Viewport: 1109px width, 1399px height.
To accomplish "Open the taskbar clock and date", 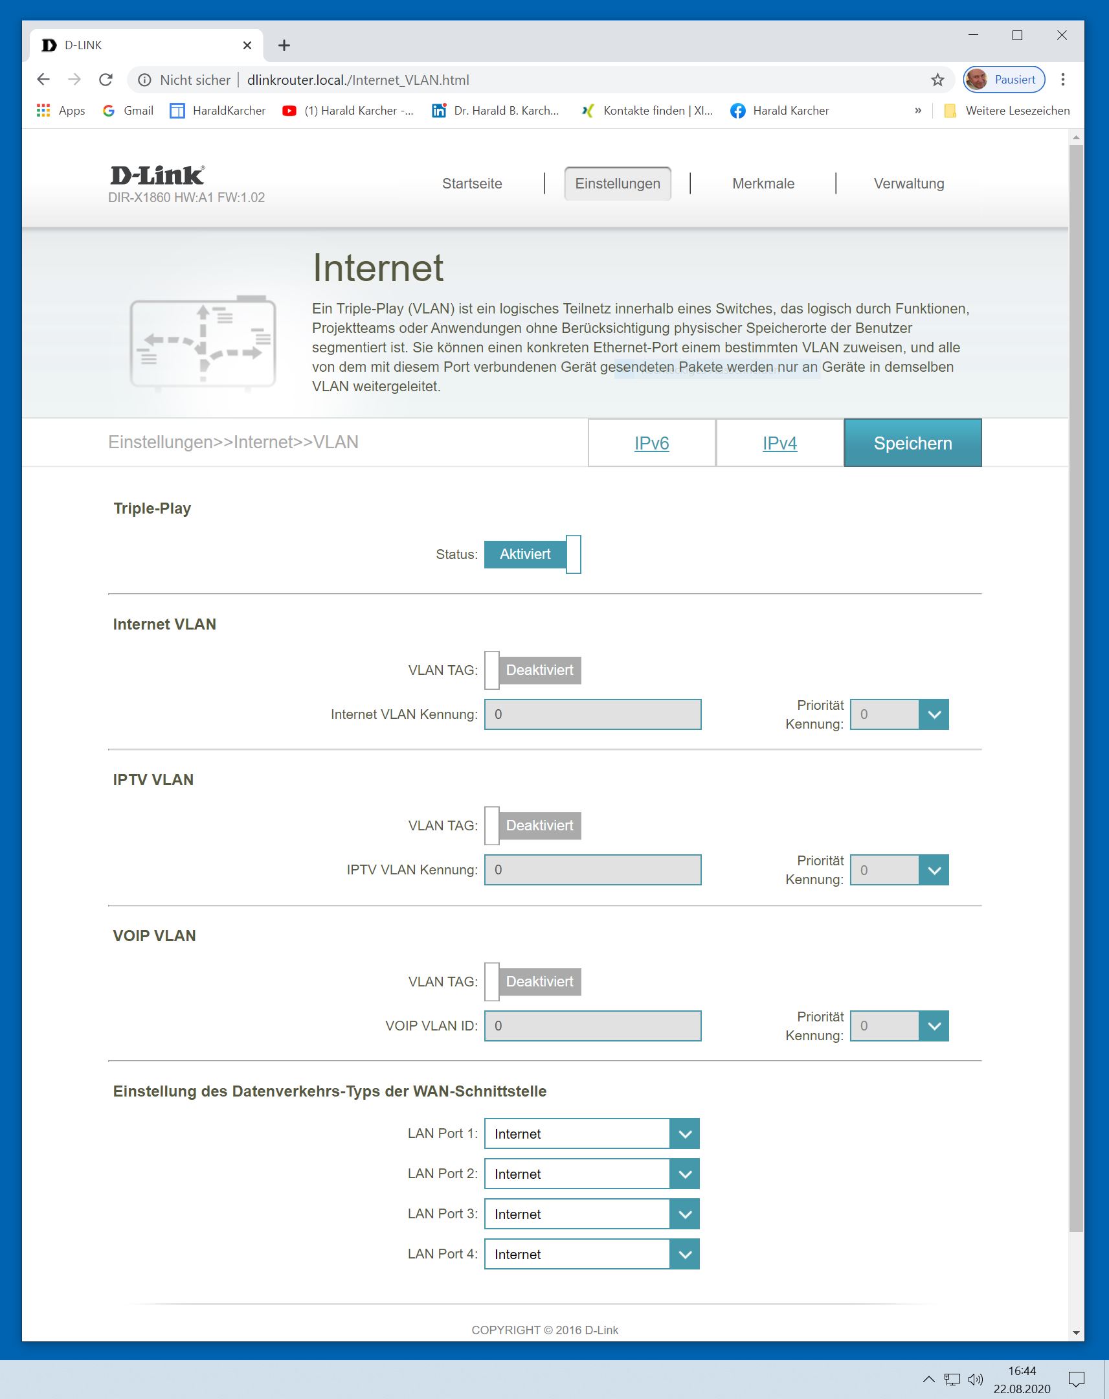I will pyautogui.click(x=1022, y=1380).
